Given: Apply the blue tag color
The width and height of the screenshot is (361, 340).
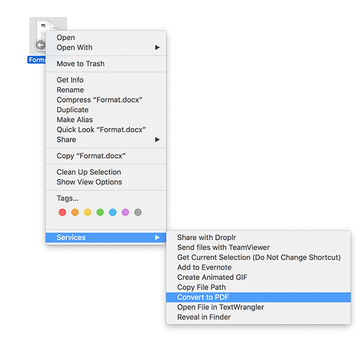Looking at the screenshot, I should click(113, 212).
